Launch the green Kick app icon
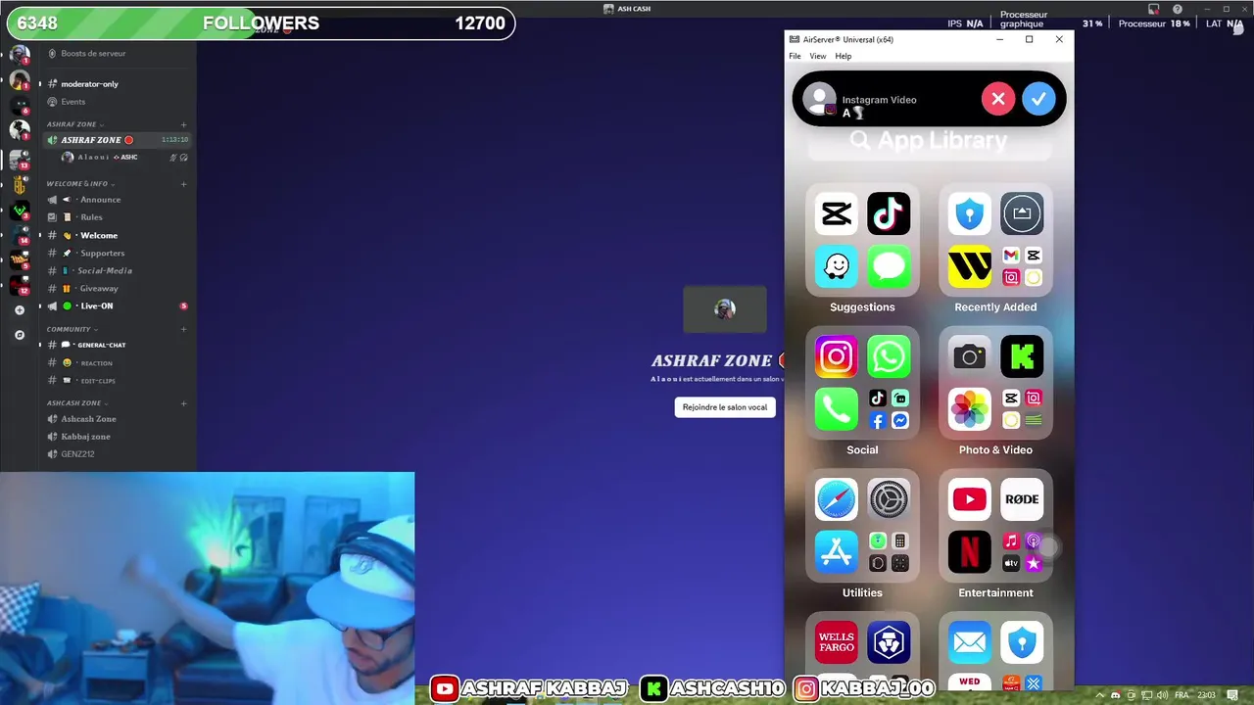The height and width of the screenshot is (705, 1254). [1022, 356]
